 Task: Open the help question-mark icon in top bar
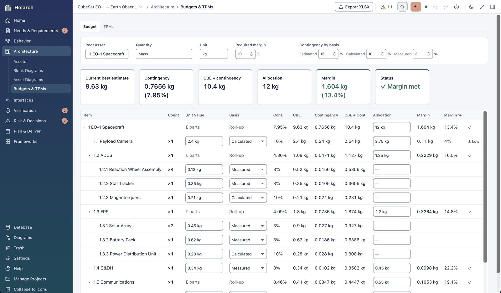click(457, 7)
